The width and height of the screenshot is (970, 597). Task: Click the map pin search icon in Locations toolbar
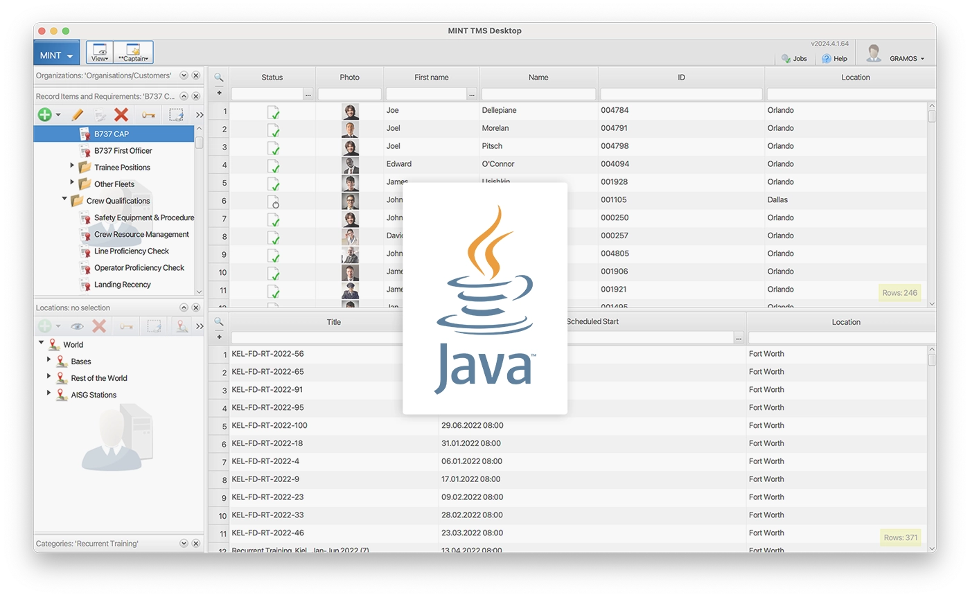[x=182, y=326]
